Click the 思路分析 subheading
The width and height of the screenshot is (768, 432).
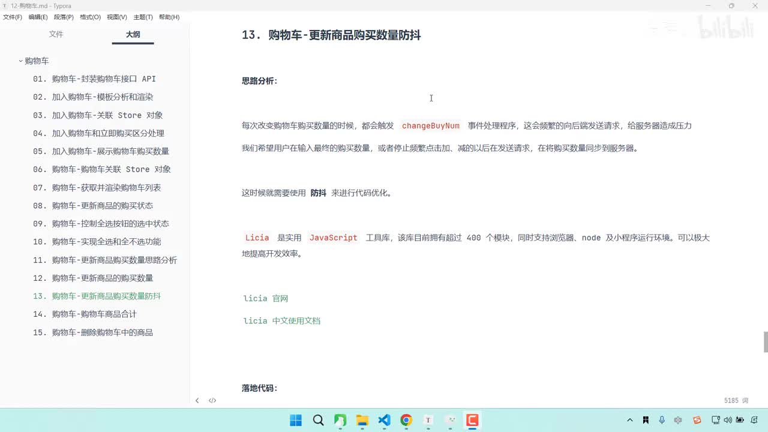[260, 81]
